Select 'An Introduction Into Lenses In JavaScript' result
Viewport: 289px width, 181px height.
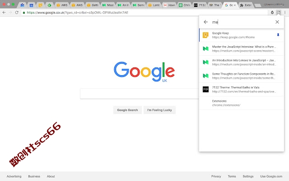[242, 62]
